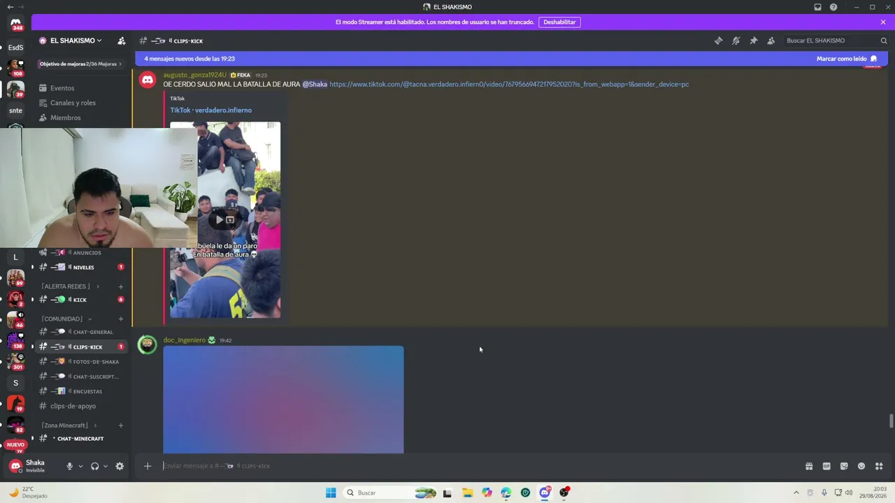Image resolution: width=895 pixels, height=503 pixels.
Task: Select the server with the 19 badge
Action: point(15,404)
